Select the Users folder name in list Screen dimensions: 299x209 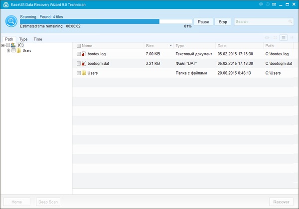93,73
